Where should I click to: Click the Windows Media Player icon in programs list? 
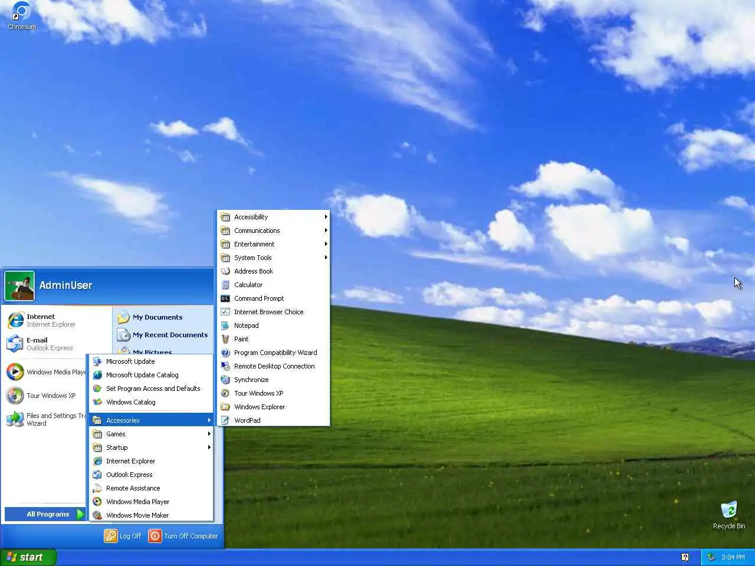97,502
